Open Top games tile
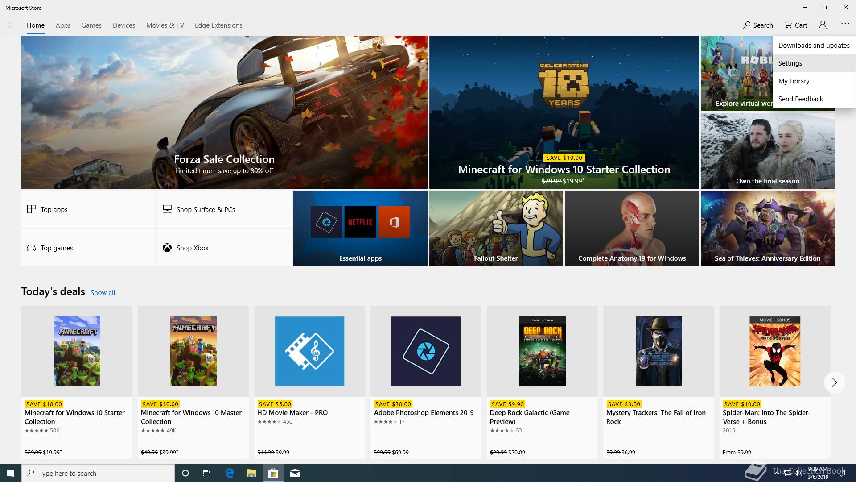Viewport: 856px width, 482px height. point(88,248)
